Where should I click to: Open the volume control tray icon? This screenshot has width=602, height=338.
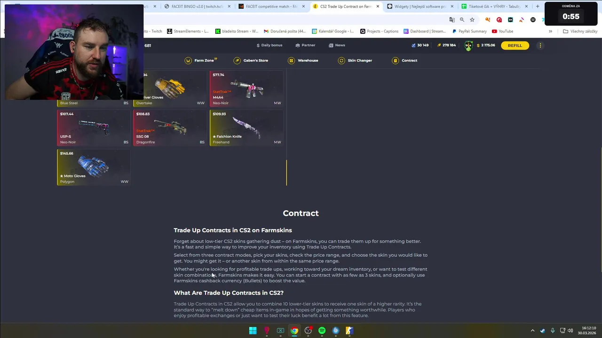tap(570, 330)
